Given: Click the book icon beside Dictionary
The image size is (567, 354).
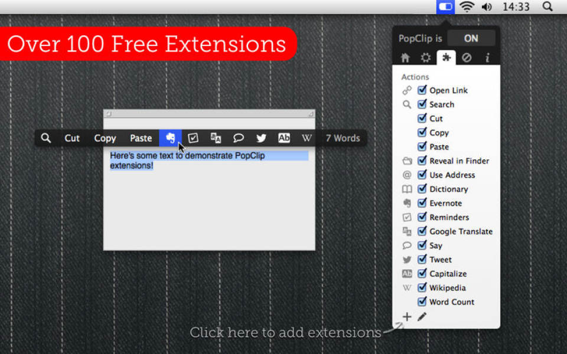Looking at the screenshot, I should pyautogui.click(x=407, y=189).
